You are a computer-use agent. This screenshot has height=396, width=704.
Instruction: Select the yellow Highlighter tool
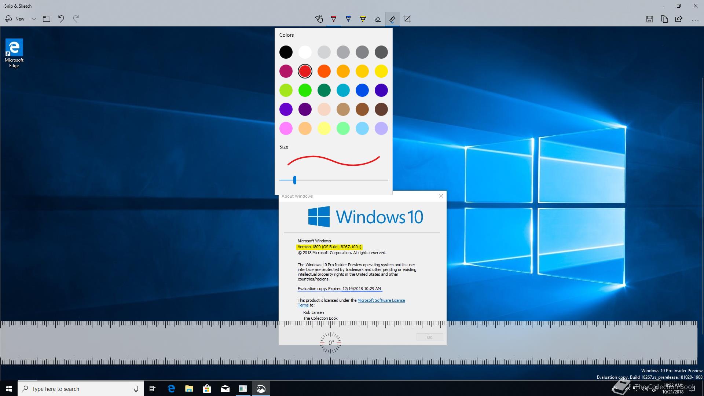point(363,19)
